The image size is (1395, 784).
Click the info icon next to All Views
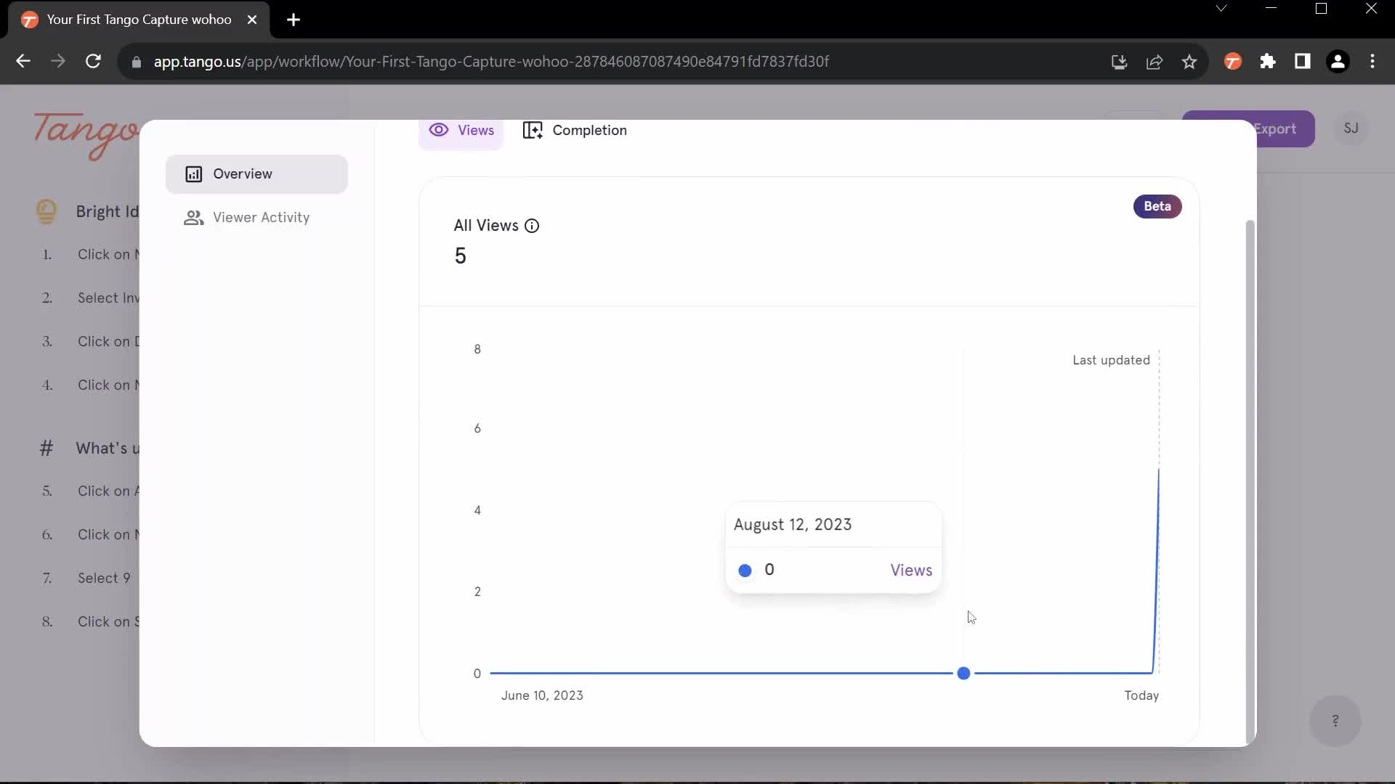(x=532, y=225)
